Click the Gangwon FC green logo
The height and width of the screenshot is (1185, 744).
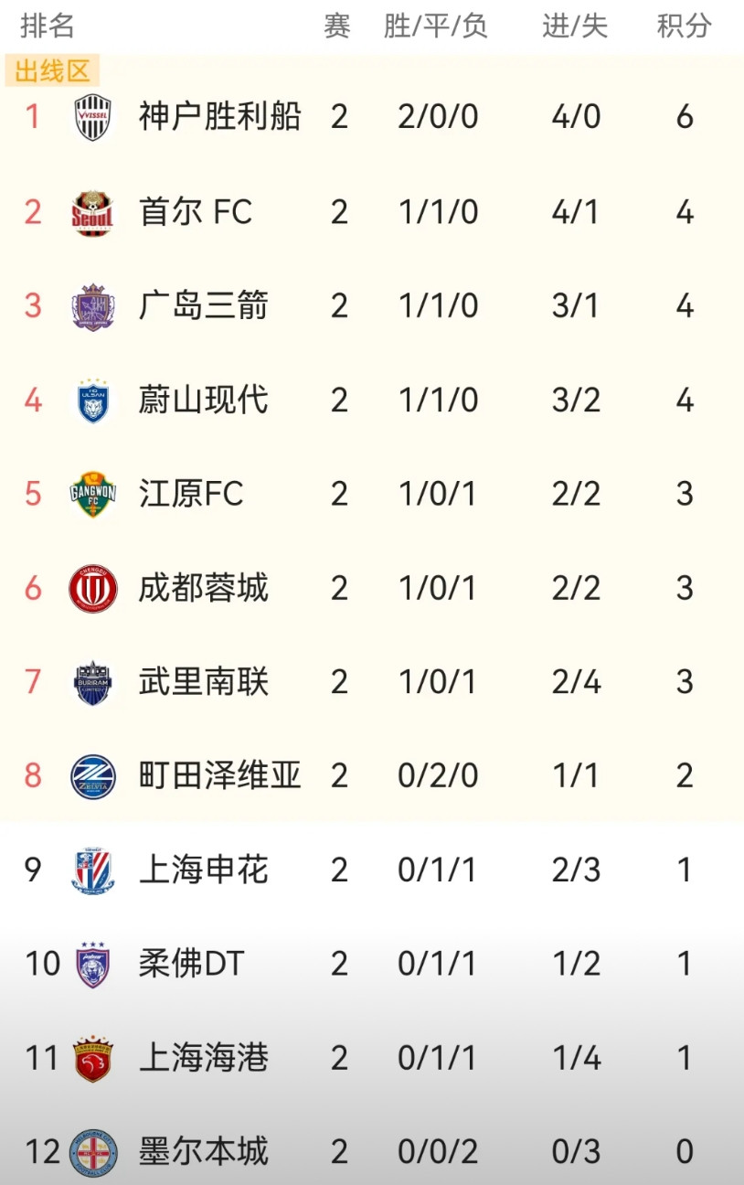(x=92, y=495)
